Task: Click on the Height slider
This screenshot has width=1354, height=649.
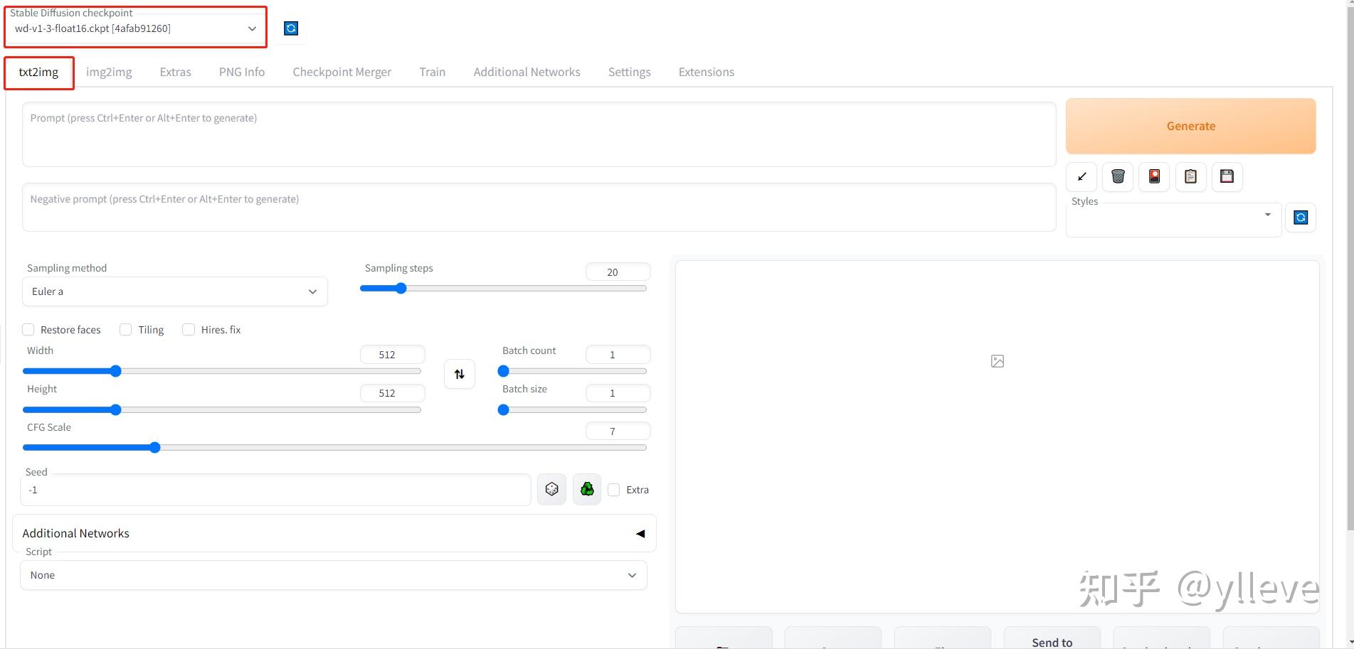Action: tap(222, 409)
